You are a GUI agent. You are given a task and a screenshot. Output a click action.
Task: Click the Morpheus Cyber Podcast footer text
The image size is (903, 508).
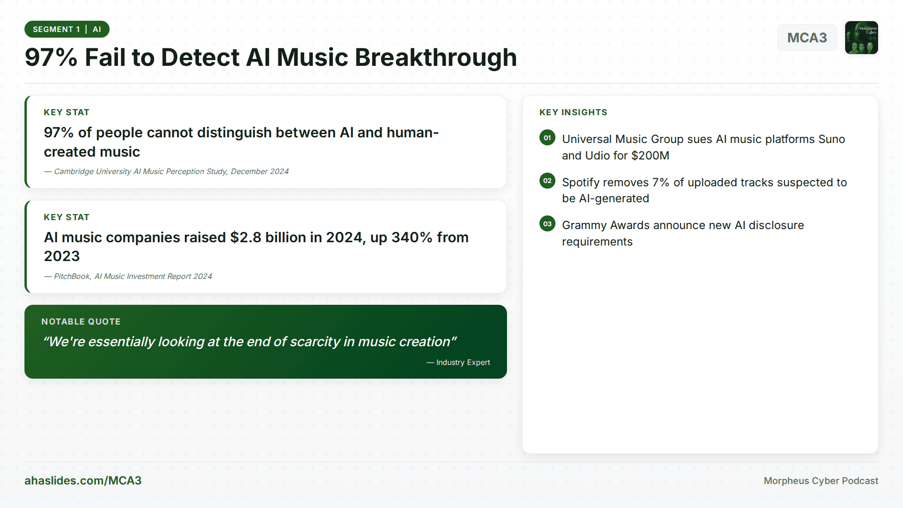(x=821, y=481)
